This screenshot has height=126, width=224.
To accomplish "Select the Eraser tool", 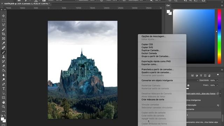I will coord(3,66).
